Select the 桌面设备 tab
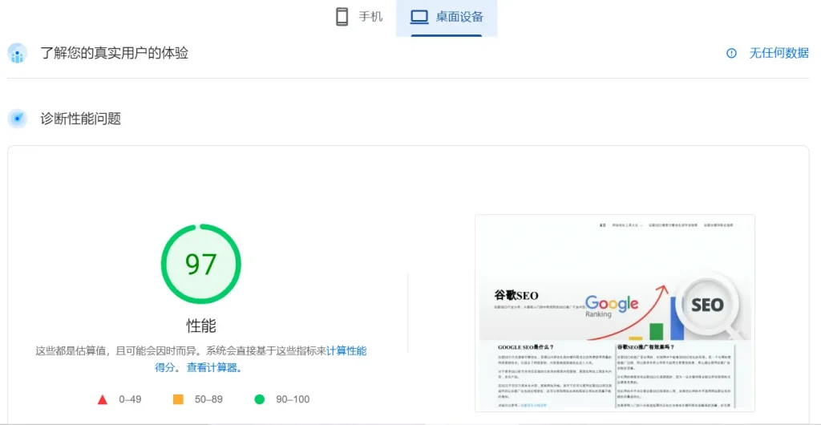The height and width of the screenshot is (425, 821). [447, 18]
